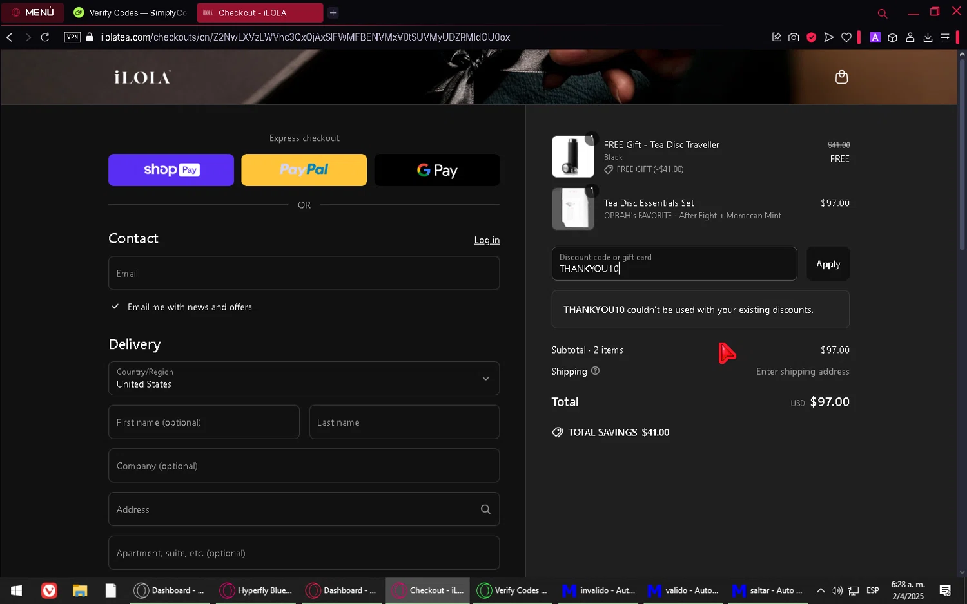Show hidden system tray icons

pos(820,590)
